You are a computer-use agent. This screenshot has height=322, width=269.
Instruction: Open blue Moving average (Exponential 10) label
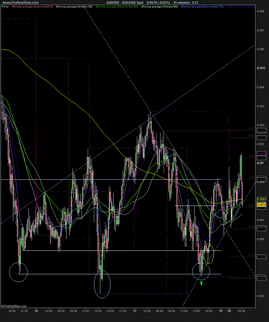(x=202, y=7)
